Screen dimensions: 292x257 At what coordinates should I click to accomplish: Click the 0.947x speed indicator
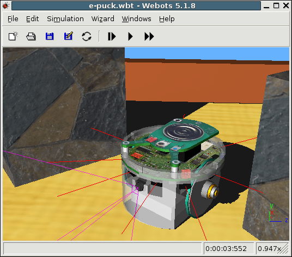click(x=269, y=249)
